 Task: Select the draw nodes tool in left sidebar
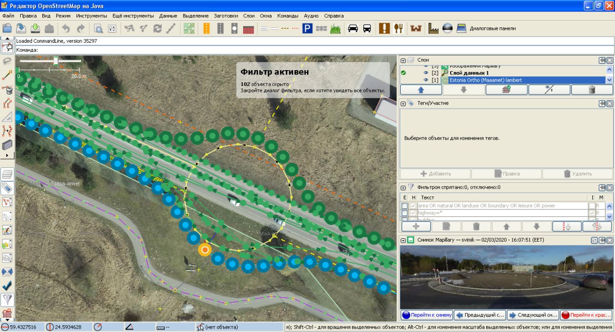click(x=7, y=75)
